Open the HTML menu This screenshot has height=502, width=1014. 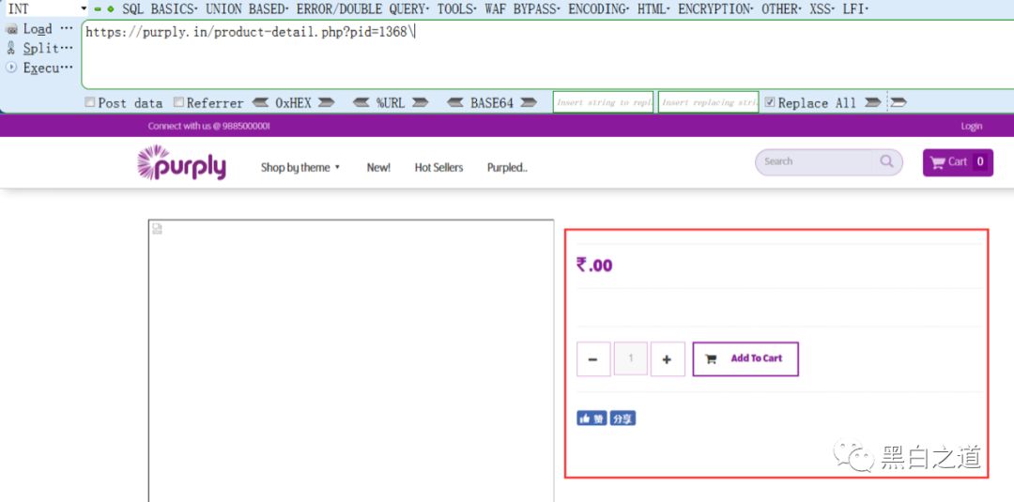(653, 9)
